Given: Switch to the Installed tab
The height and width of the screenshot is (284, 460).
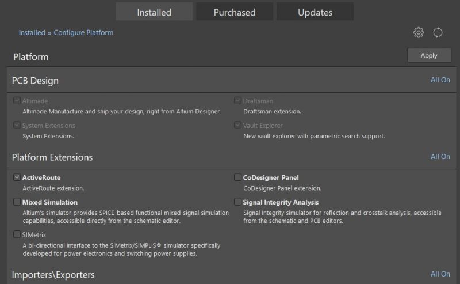Looking at the screenshot, I should click(154, 12).
